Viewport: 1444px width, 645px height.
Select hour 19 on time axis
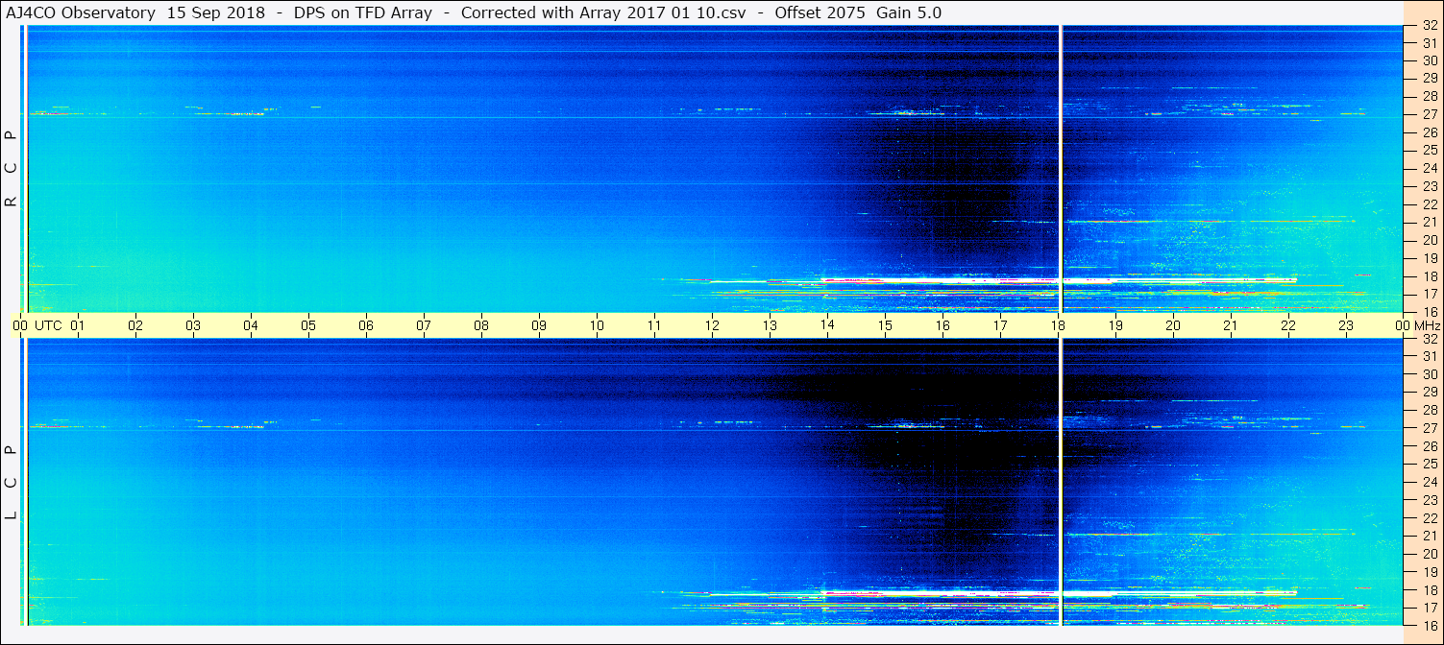(1115, 325)
